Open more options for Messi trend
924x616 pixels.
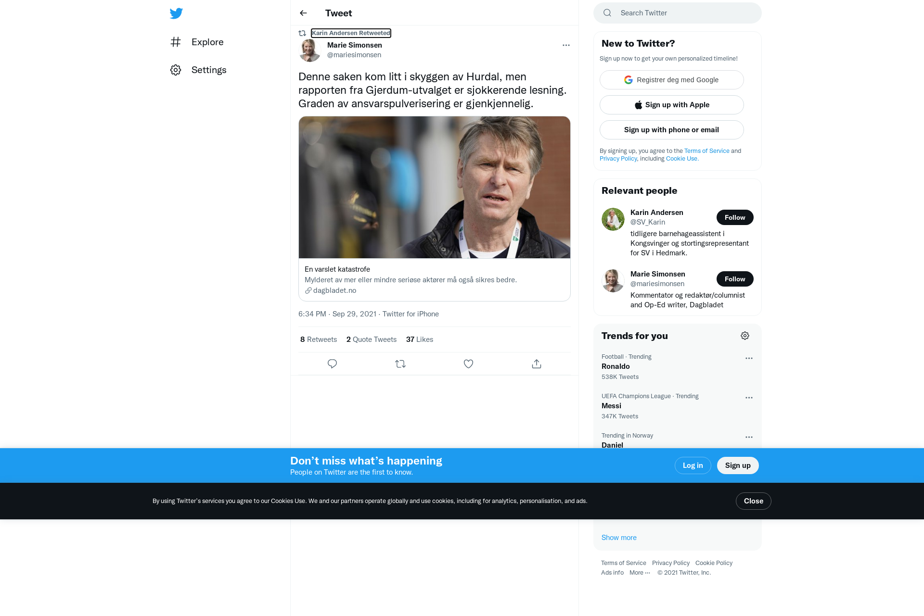(x=749, y=398)
